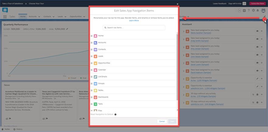268x132 pixels.
Task: Click the Dashboards icon in nav items list
Action: click(95, 97)
